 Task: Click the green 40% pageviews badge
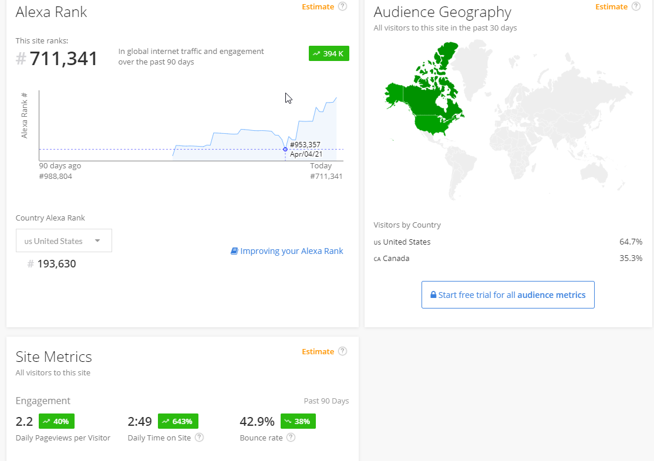[56, 421]
